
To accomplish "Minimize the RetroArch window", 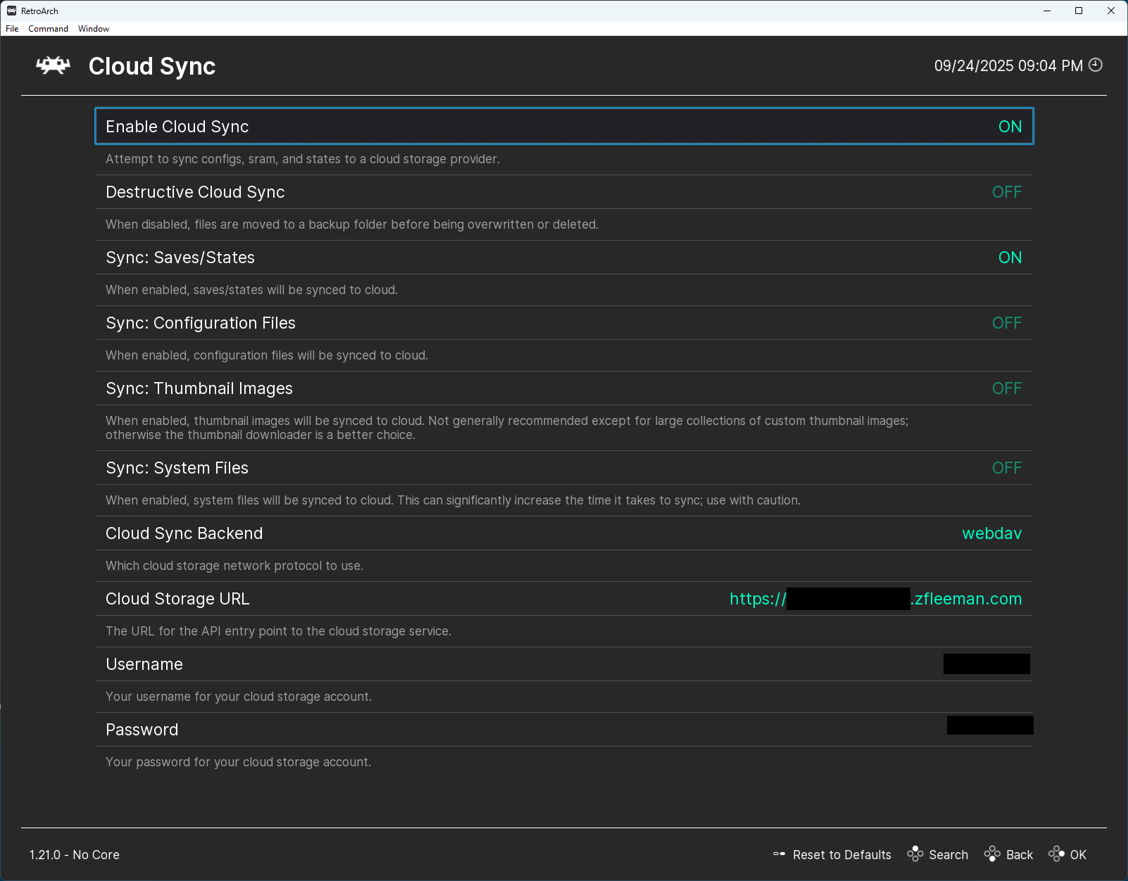I will click(x=1047, y=11).
